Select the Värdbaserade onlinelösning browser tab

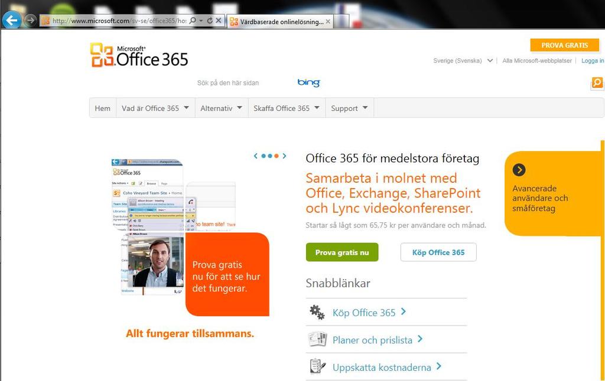[x=280, y=22]
